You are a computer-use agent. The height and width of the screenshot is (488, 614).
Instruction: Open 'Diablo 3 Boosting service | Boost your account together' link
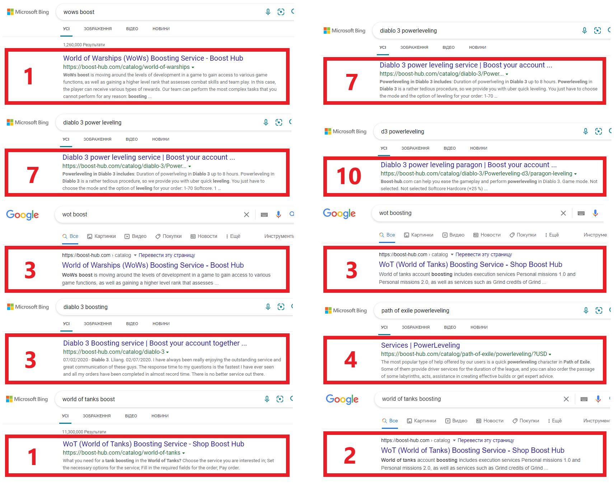(x=155, y=343)
